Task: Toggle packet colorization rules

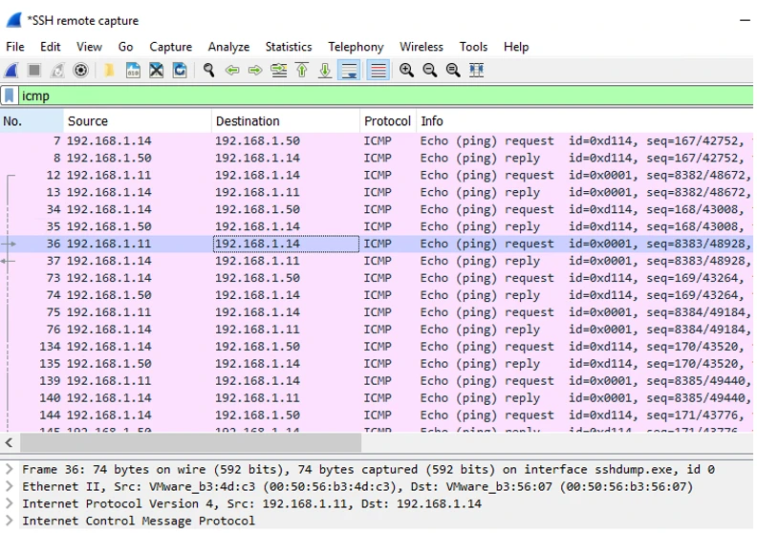Action: pyautogui.click(x=378, y=71)
